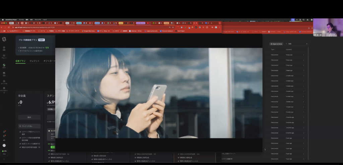Click the video preview of the girl with phone

(x=159, y=93)
